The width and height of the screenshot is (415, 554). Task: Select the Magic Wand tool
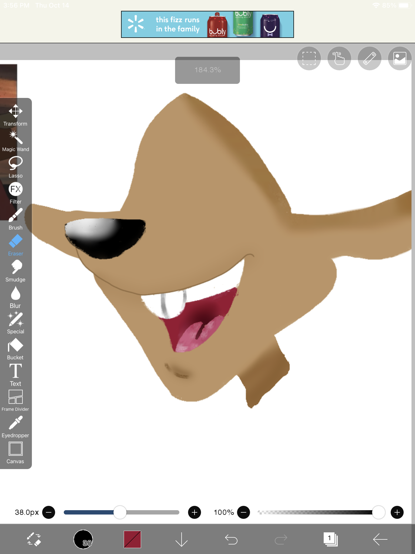(15, 141)
